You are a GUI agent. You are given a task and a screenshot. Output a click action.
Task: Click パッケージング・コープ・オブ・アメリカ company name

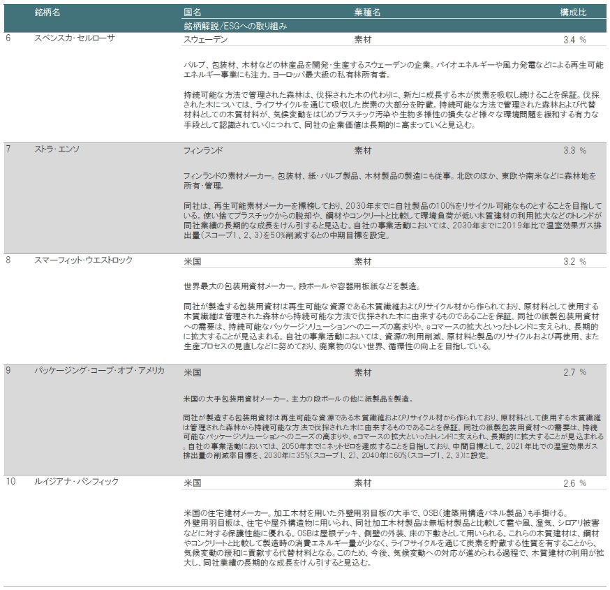click(99, 371)
